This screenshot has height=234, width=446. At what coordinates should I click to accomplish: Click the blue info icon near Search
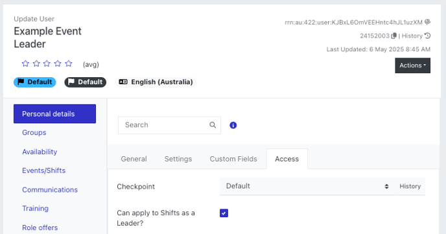[x=233, y=125]
